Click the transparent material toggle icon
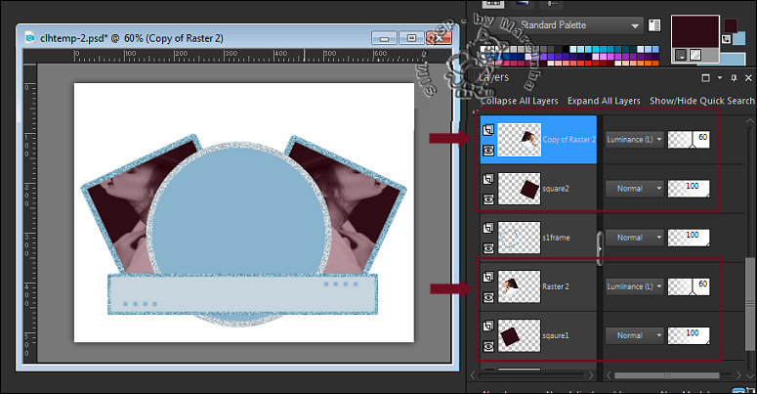Image resolution: width=757 pixels, height=394 pixels. tap(694, 57)
